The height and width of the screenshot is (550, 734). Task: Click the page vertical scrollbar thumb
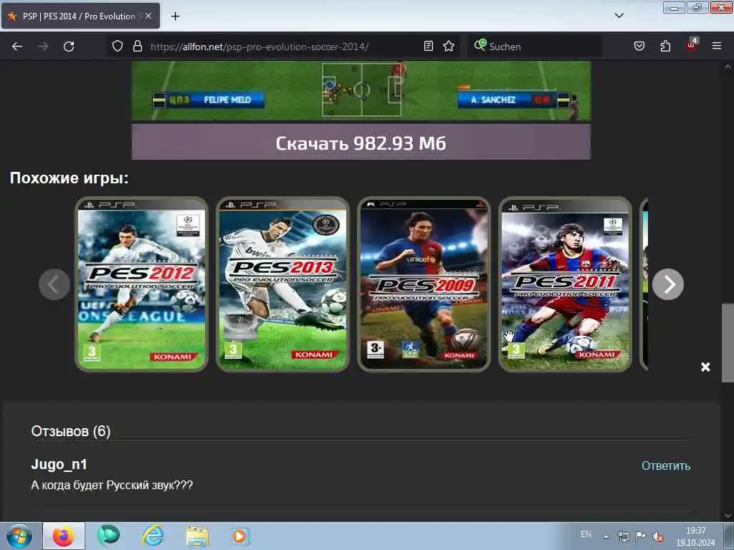click(x=728, y=342)
